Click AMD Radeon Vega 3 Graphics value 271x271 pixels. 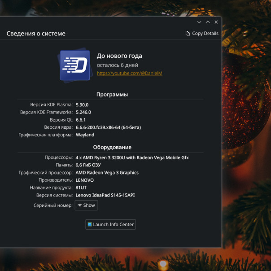(107, 173)
